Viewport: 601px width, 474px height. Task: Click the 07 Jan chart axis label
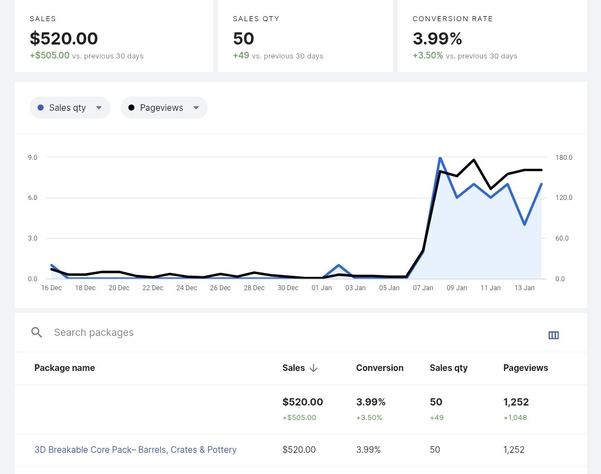point(423,288)
